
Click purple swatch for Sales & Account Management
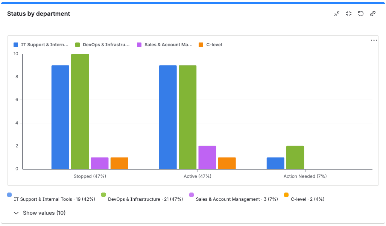(191, 195)
